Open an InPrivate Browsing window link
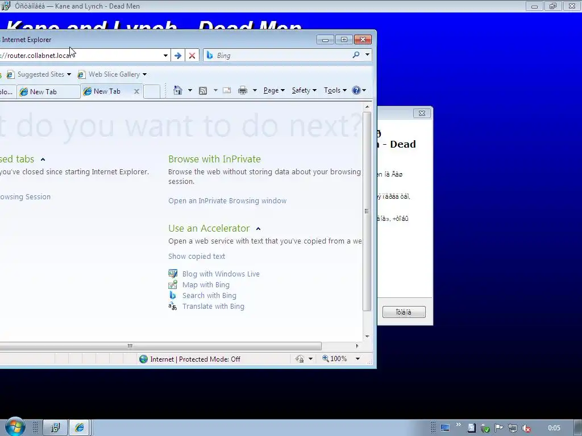The image size is (582, 436). click(x=227, y=200)
